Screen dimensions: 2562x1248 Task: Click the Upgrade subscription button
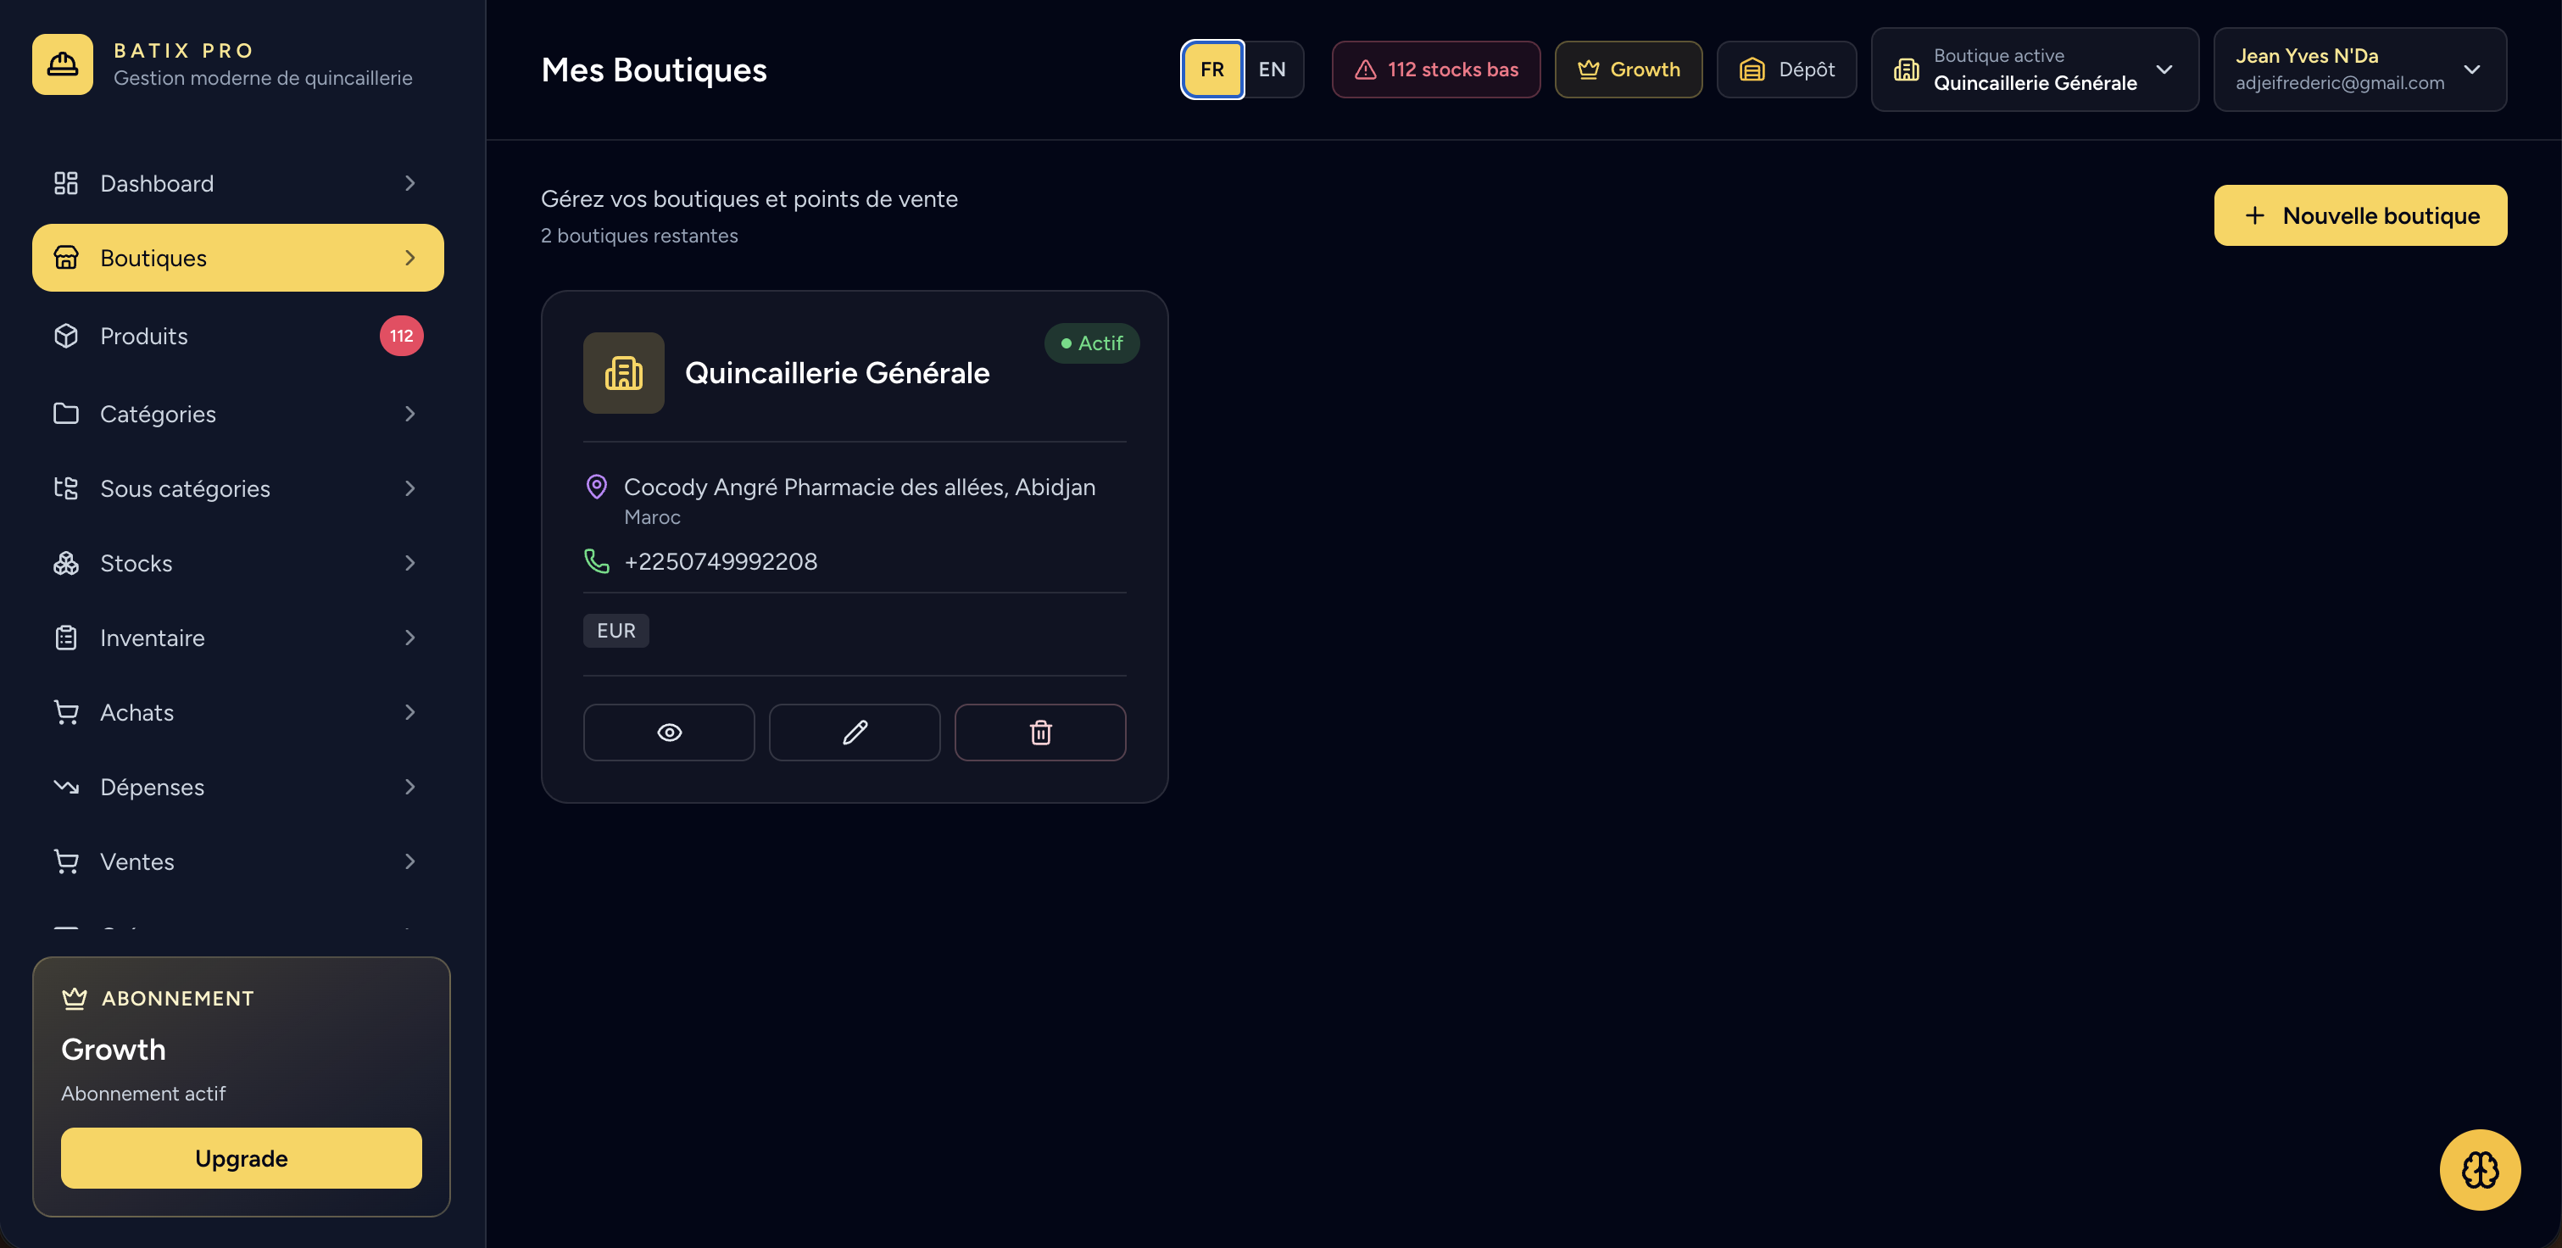pyautogui.click(x=242, y=1157)
